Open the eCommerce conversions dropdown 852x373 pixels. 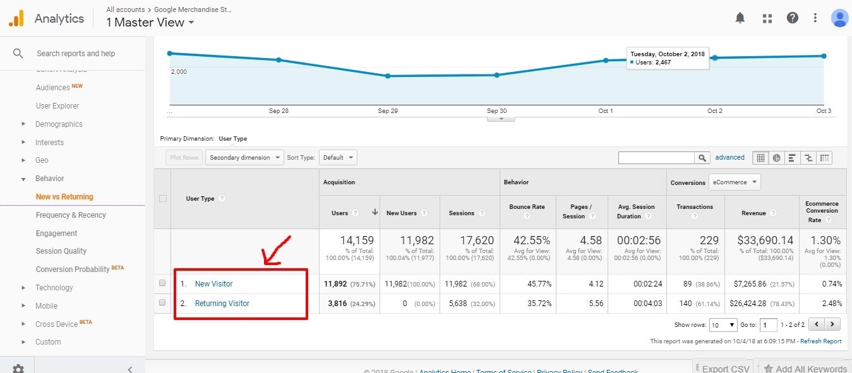[735, 182]
